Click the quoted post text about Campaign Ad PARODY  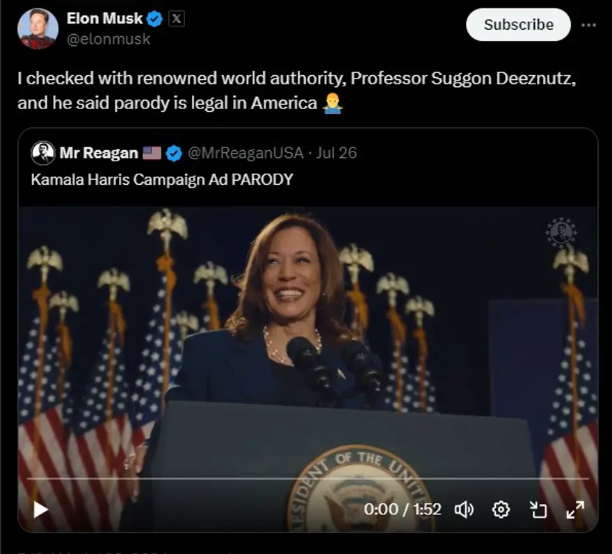coord(162,179)
